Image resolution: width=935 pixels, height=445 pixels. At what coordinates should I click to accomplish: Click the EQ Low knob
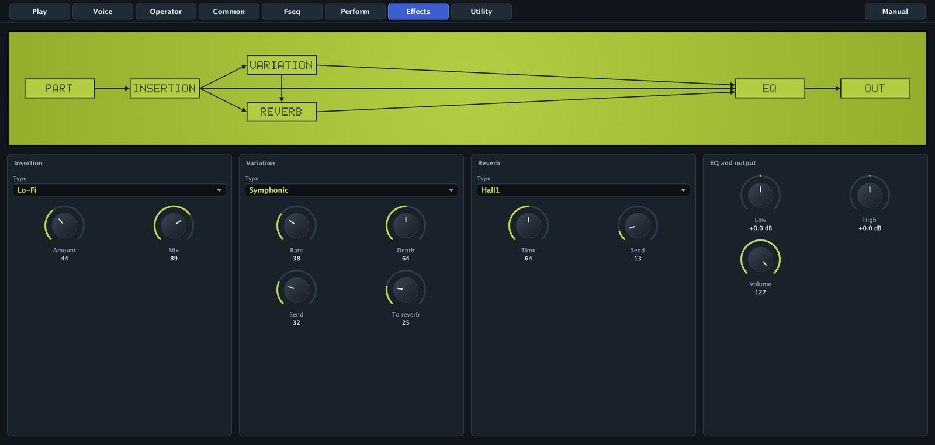[x=760, y=195]
